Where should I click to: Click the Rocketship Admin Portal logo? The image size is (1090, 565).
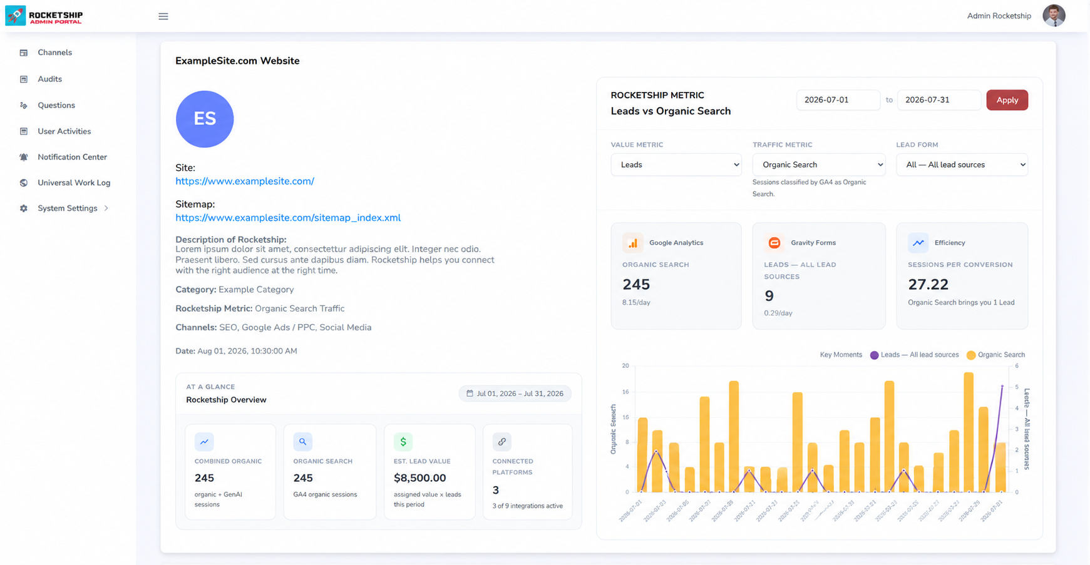pyautogui.click(x=44, y=16)
